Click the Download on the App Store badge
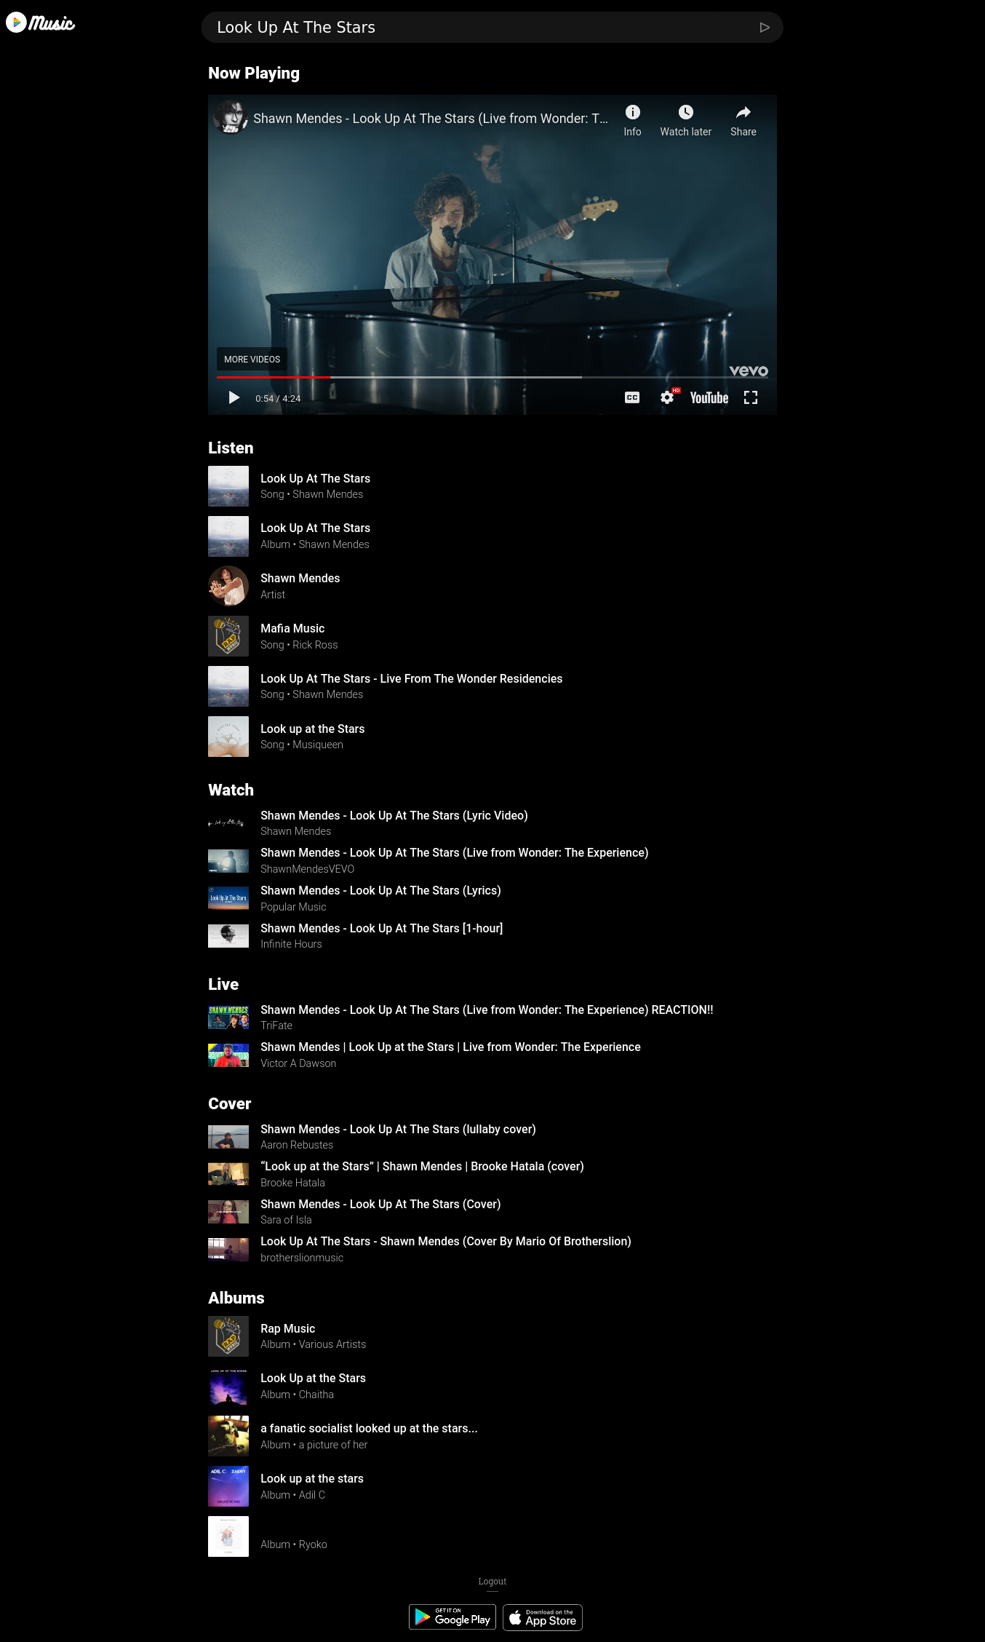Viewport: 985px width, 1642px height. 543,1617
